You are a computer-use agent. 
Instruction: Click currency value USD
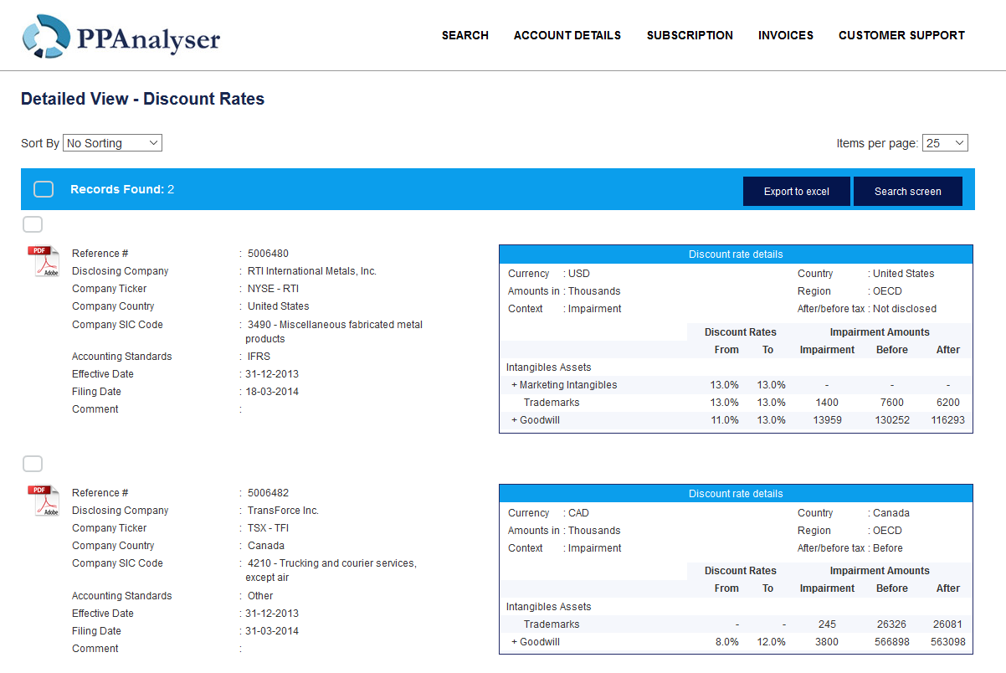[579, 274]
